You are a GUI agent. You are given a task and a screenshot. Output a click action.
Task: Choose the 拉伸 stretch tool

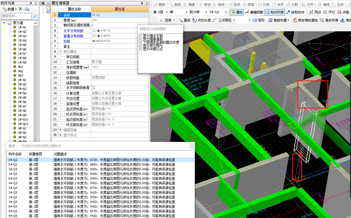(x=338, y=4)
